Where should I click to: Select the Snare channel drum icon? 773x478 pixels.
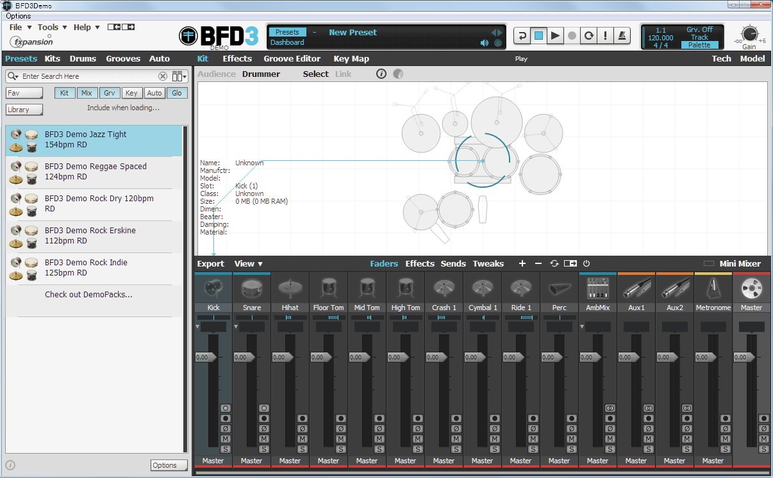click(x=252, y=289)
